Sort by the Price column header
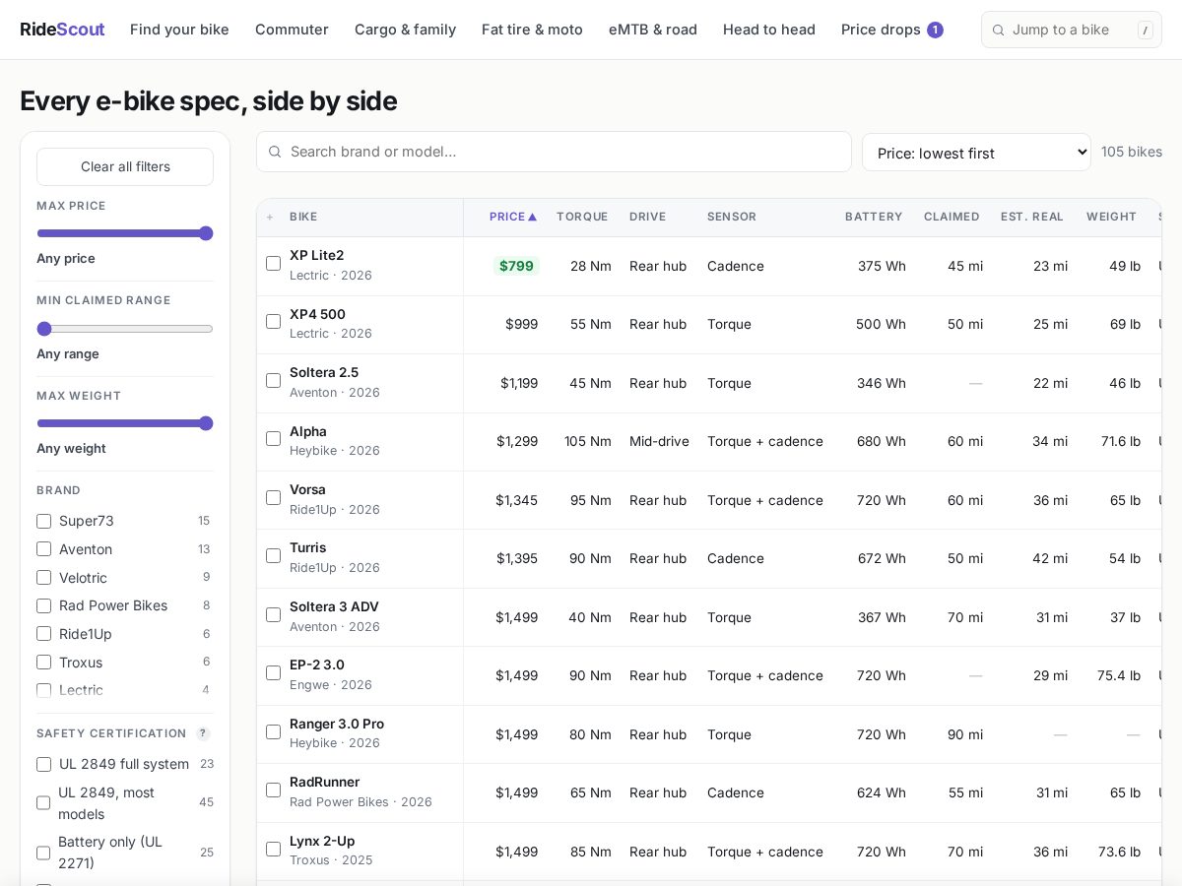The width and height of the screenshot is (1182, 886). [x=513, y=217]
